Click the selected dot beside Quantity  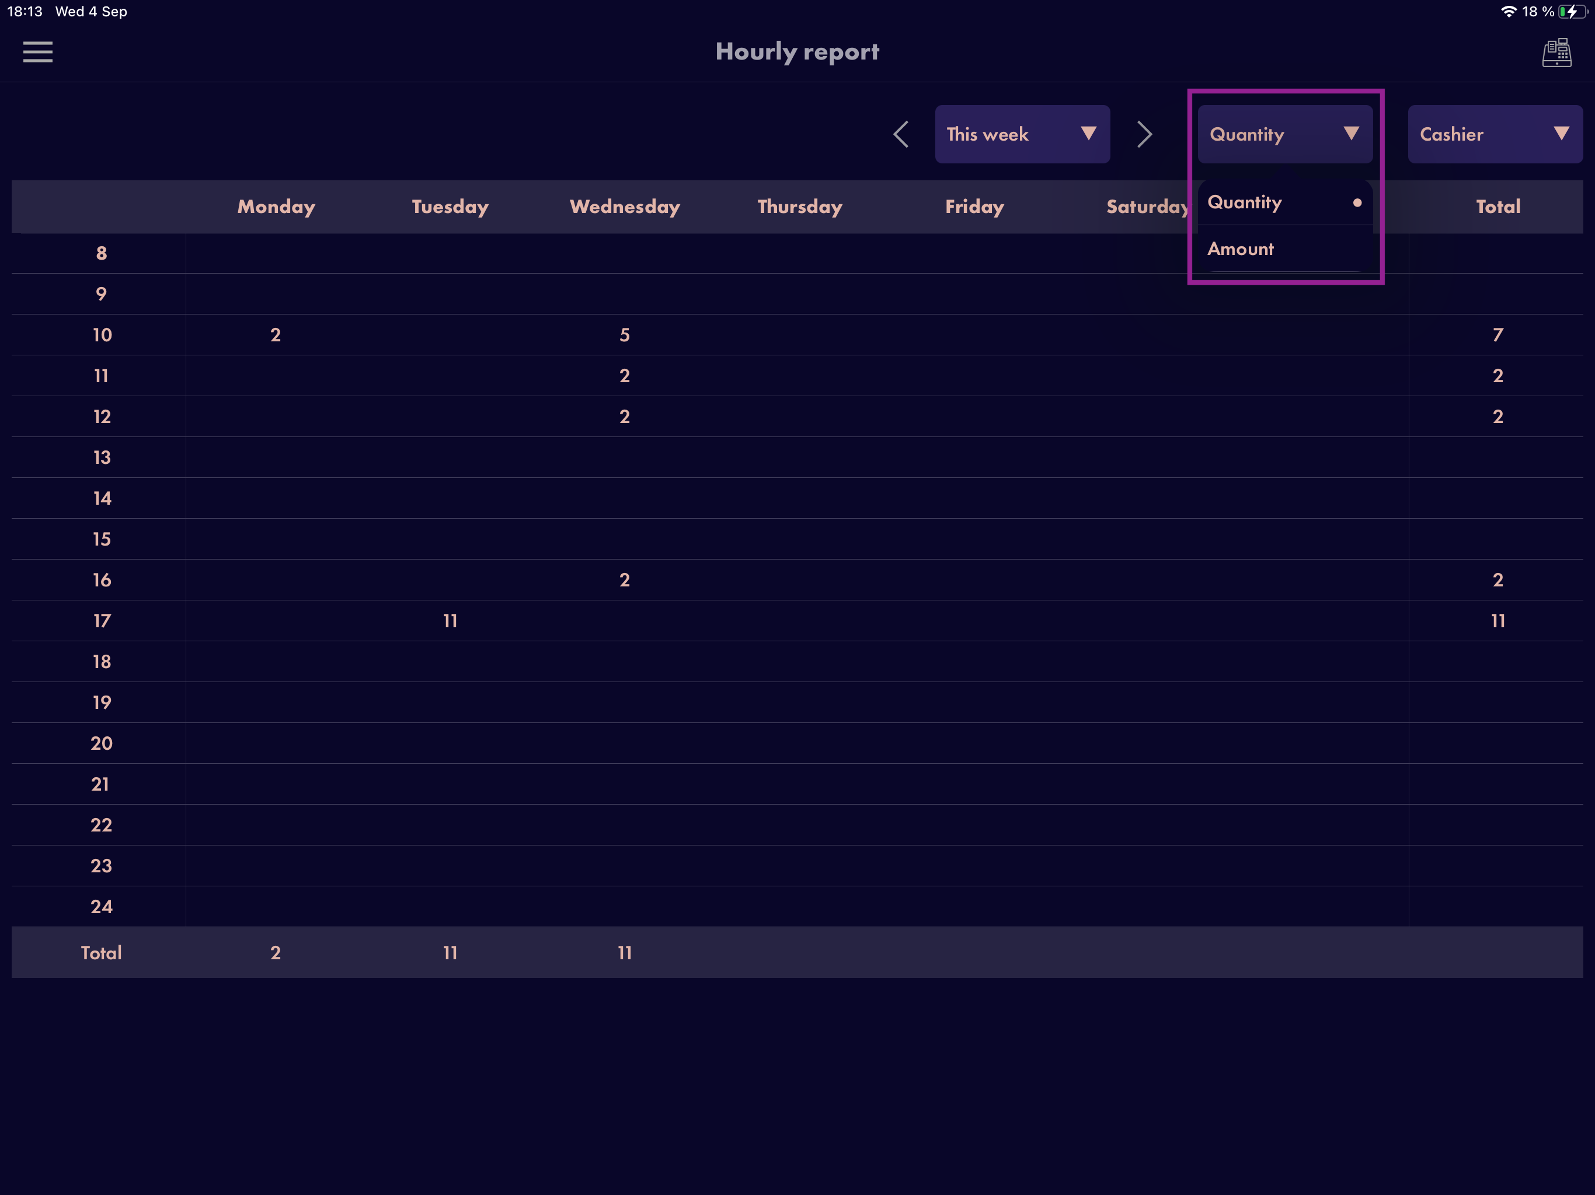point(1357,202)
